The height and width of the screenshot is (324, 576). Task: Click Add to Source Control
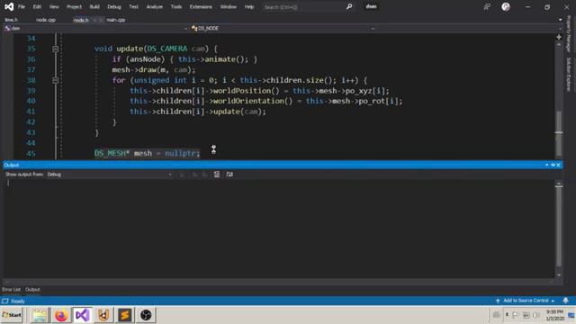(526, 301)
